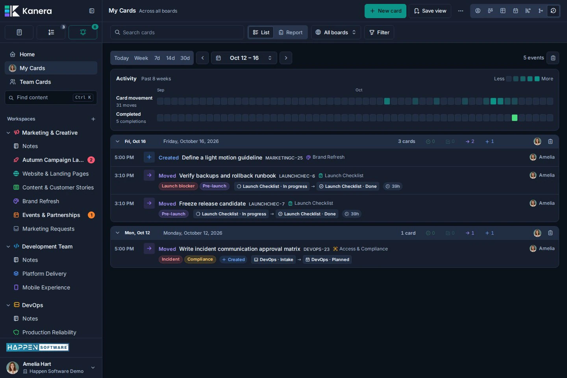Collapse the sidebar panel icon
Image resolution: width=567 pixels, height=378 pixels.
pos(92,11)
